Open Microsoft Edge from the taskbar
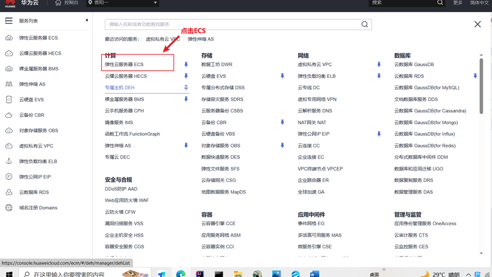This screenshot has height=277, width=492. click(181, 274)
